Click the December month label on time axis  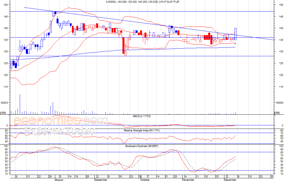click(230, 180)
